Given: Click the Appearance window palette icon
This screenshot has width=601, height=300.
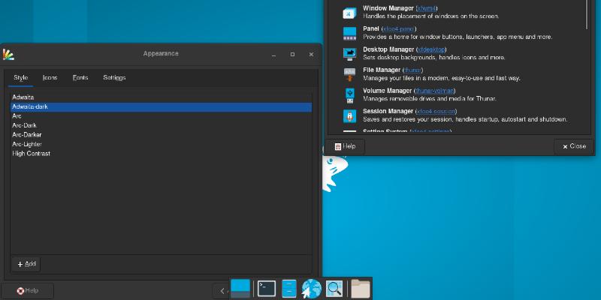Looking at the screenshot, I should click(x=8, y=54).
